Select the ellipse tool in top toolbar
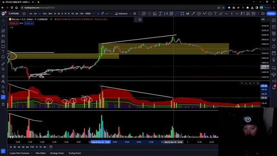The width and height of the screenshot is (277, 156). 209,13
